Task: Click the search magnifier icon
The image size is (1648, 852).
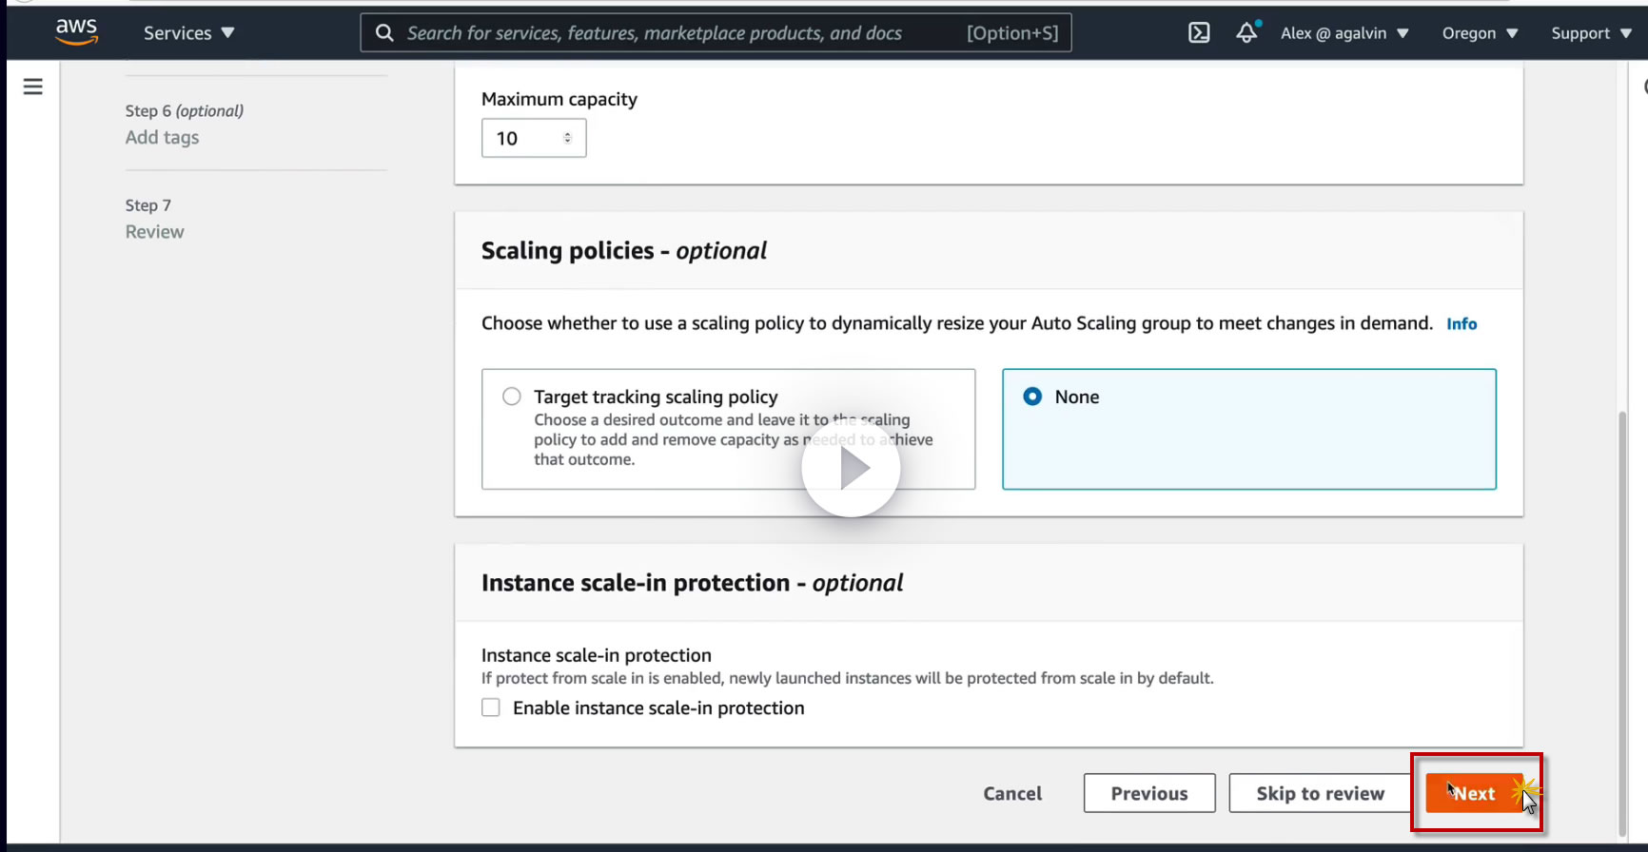Action: (x=384, y=33)
